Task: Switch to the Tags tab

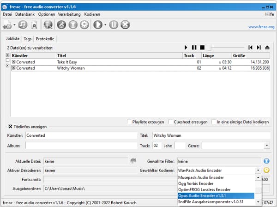Action: [x=28, y=39]
